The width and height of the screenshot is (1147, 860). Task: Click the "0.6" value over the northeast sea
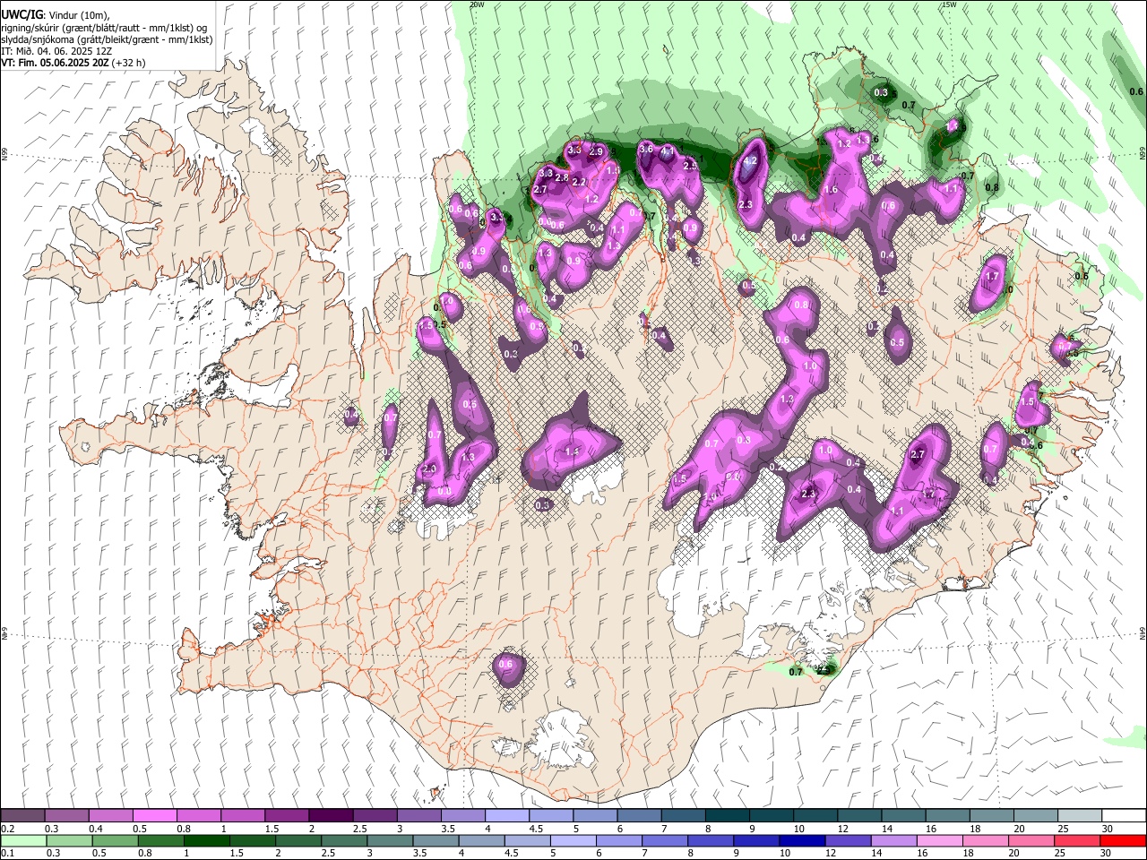coord(1136,91)
